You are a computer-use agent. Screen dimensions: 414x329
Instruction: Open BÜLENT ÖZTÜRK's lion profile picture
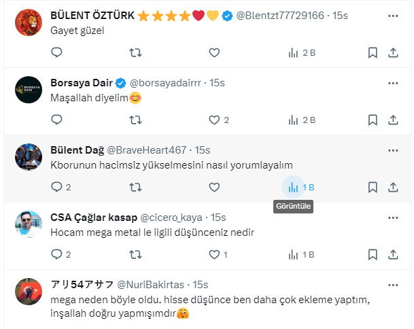point(29,23)
